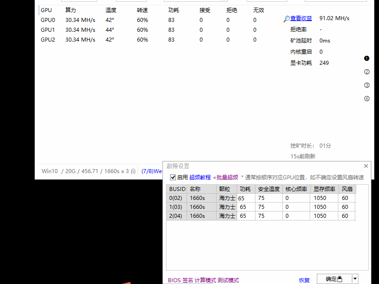Select 显存频率 1050 in row 0(02)
This screenshot has height=284, width=379.
[x=324, y=198]
